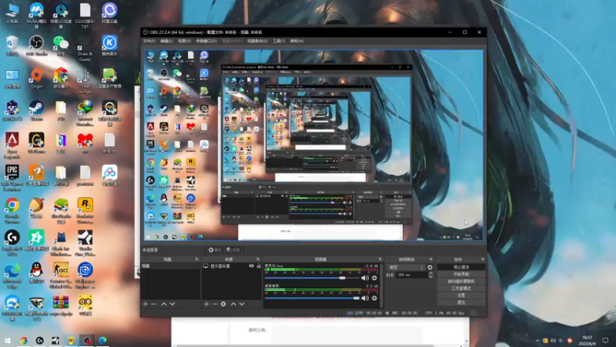Add a new scene with the plus icon
616x347 pixels.
(146, 304)
